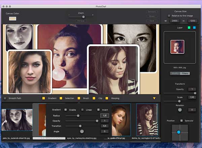Select the peta_by_zuziensk thumbnail
The image size is (202, 148).
click(x=17, y=120)
